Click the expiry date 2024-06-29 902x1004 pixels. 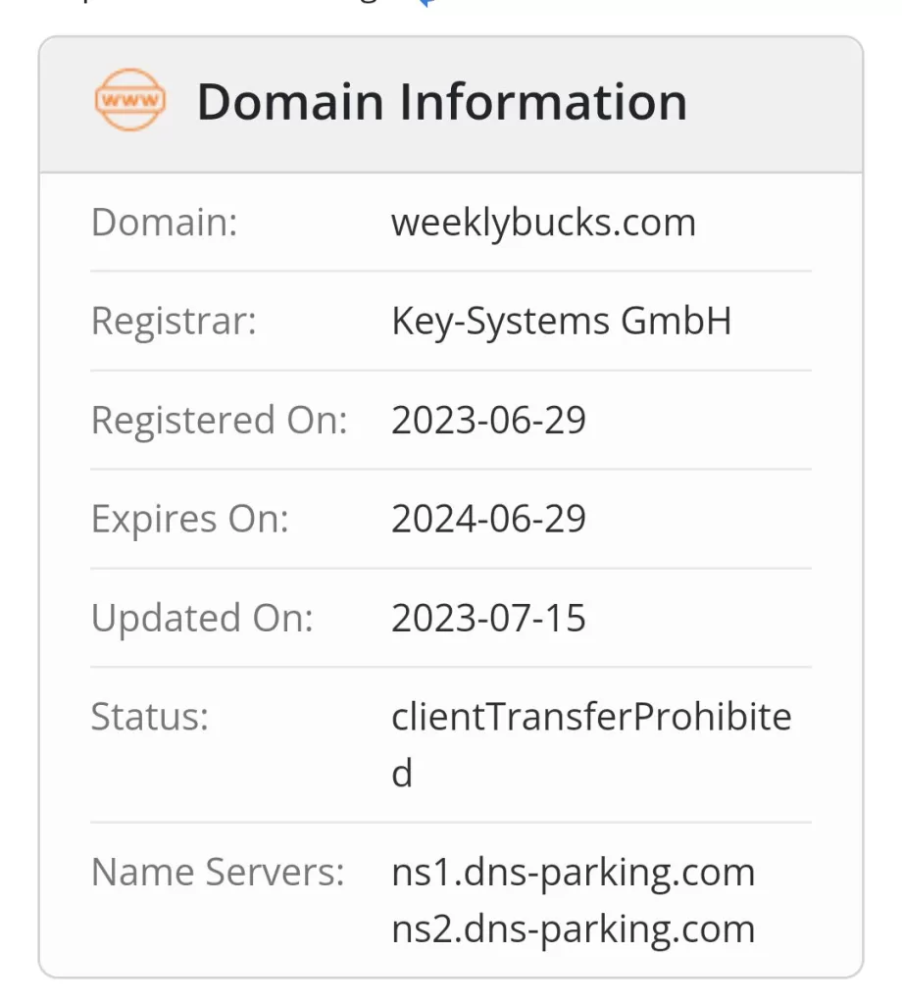click(488, 519)
